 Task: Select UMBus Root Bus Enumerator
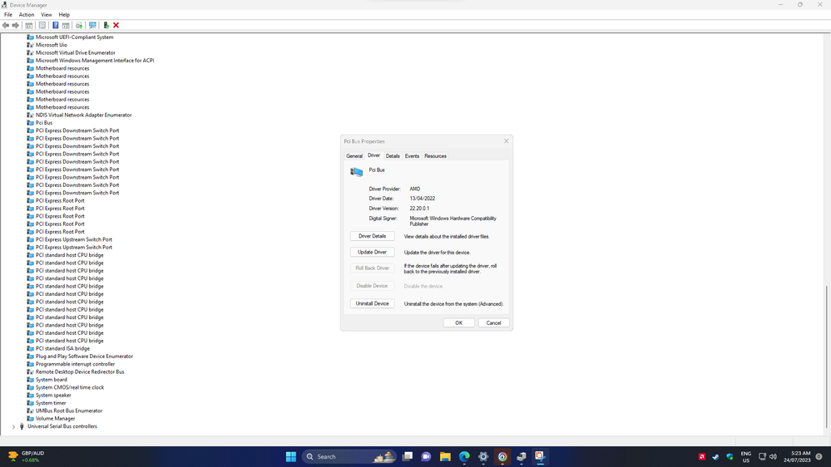click(x=69, y=410)
